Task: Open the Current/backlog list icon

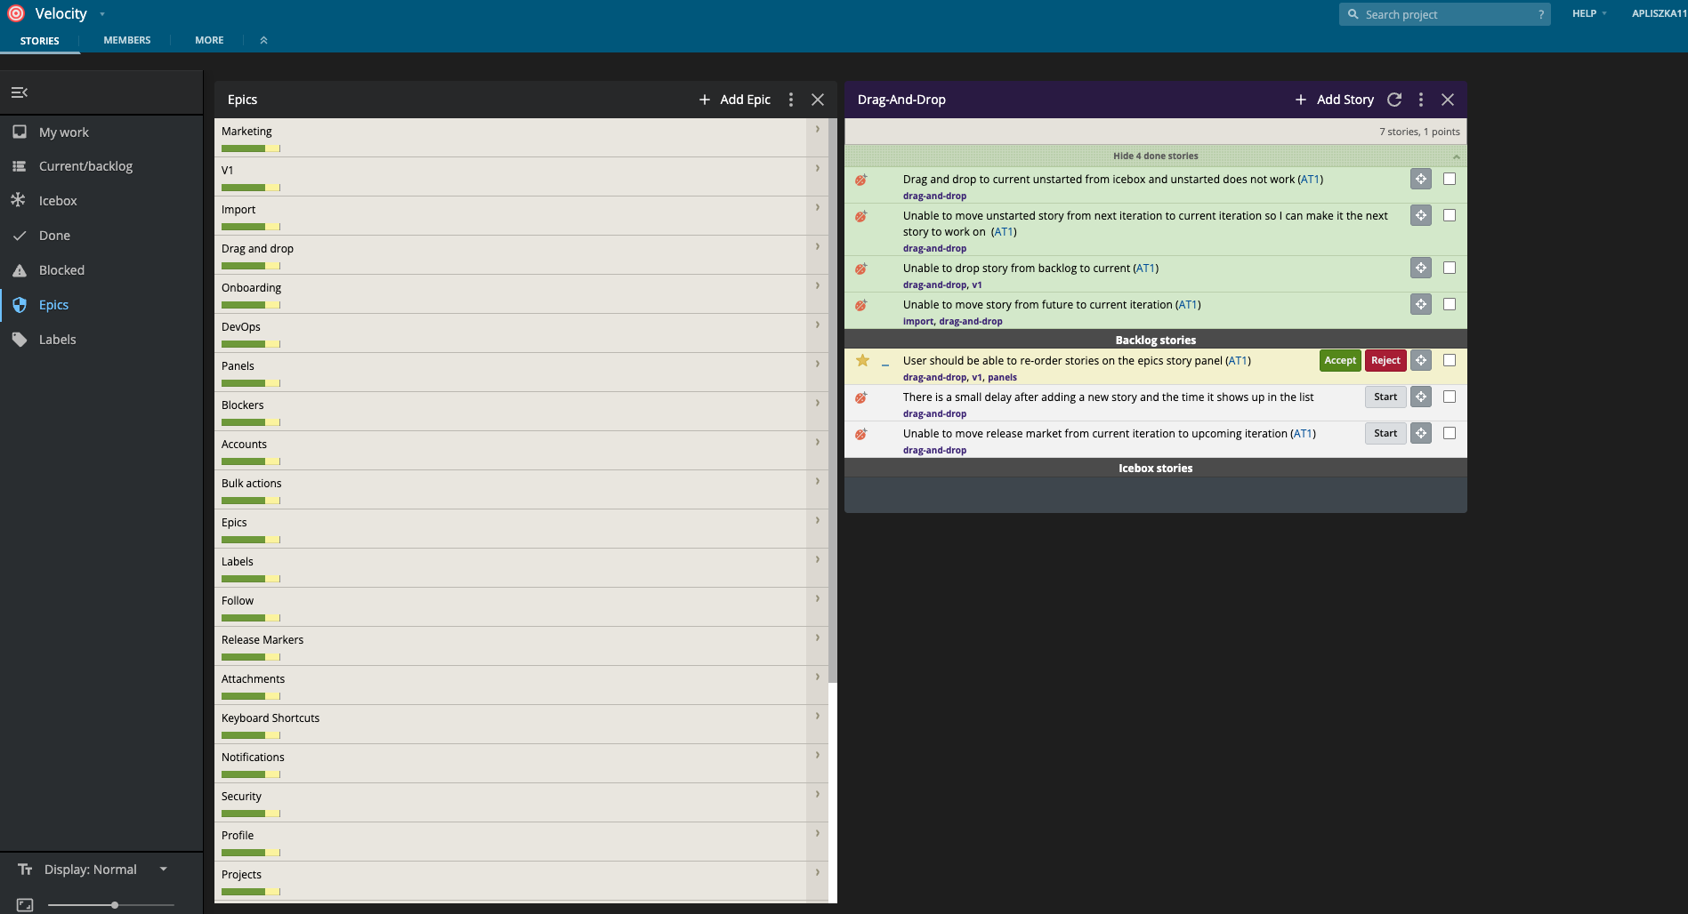Action: [20, 166]
